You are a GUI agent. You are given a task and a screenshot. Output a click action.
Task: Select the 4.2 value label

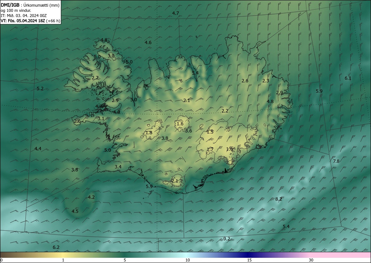pos(91,197)
